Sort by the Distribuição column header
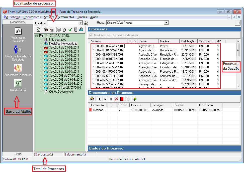Screen dimensions: 244x172 coord(188,41)
